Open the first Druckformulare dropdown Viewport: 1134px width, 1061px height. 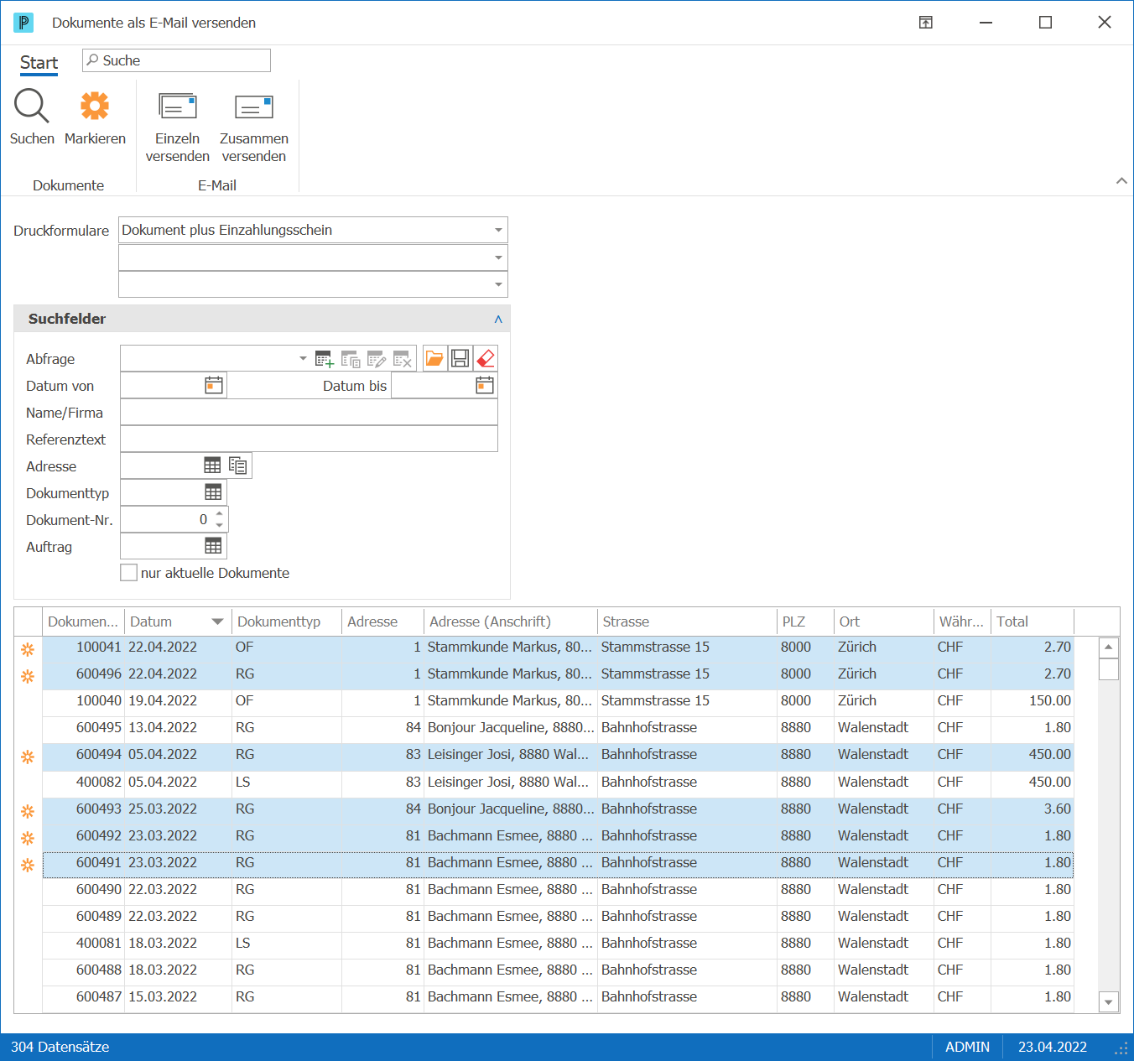tap(498, 230)
